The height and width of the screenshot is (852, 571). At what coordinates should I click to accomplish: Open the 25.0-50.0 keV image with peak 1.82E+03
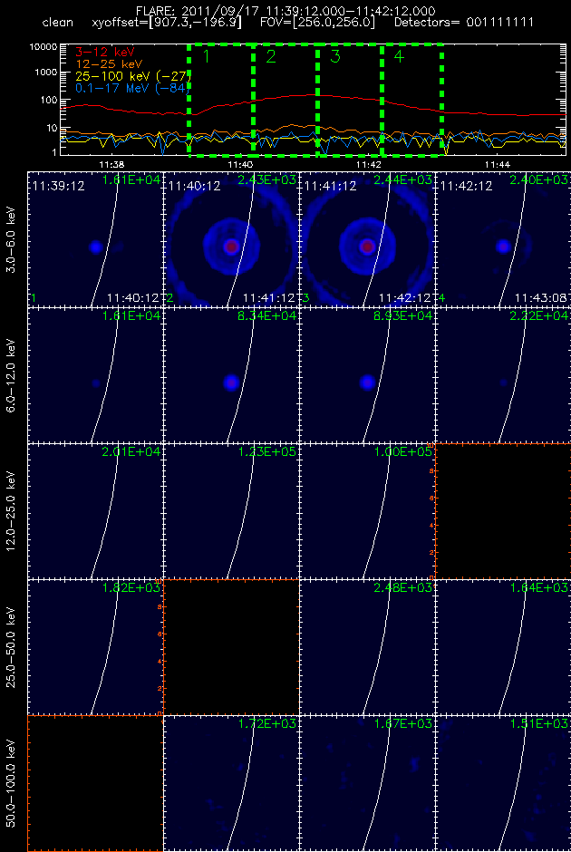[95, 646]
